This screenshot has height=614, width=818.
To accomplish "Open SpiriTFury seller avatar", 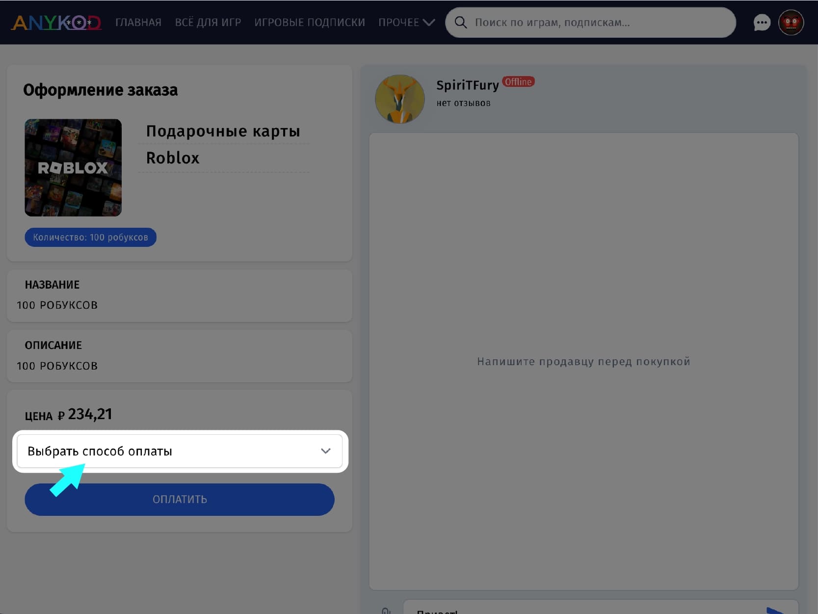I will pos(400,99).
